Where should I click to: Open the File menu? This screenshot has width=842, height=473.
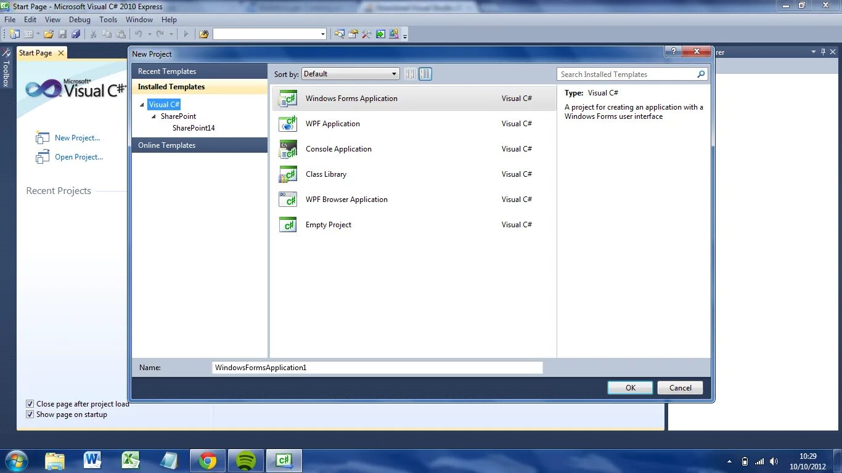coord(10,20)
